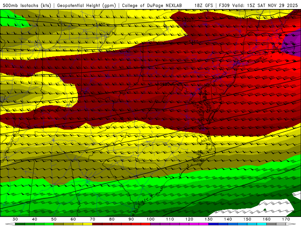Click the '50' value on the color scale
This screenshot has height=226, width=301.
(x=54, y=219)
